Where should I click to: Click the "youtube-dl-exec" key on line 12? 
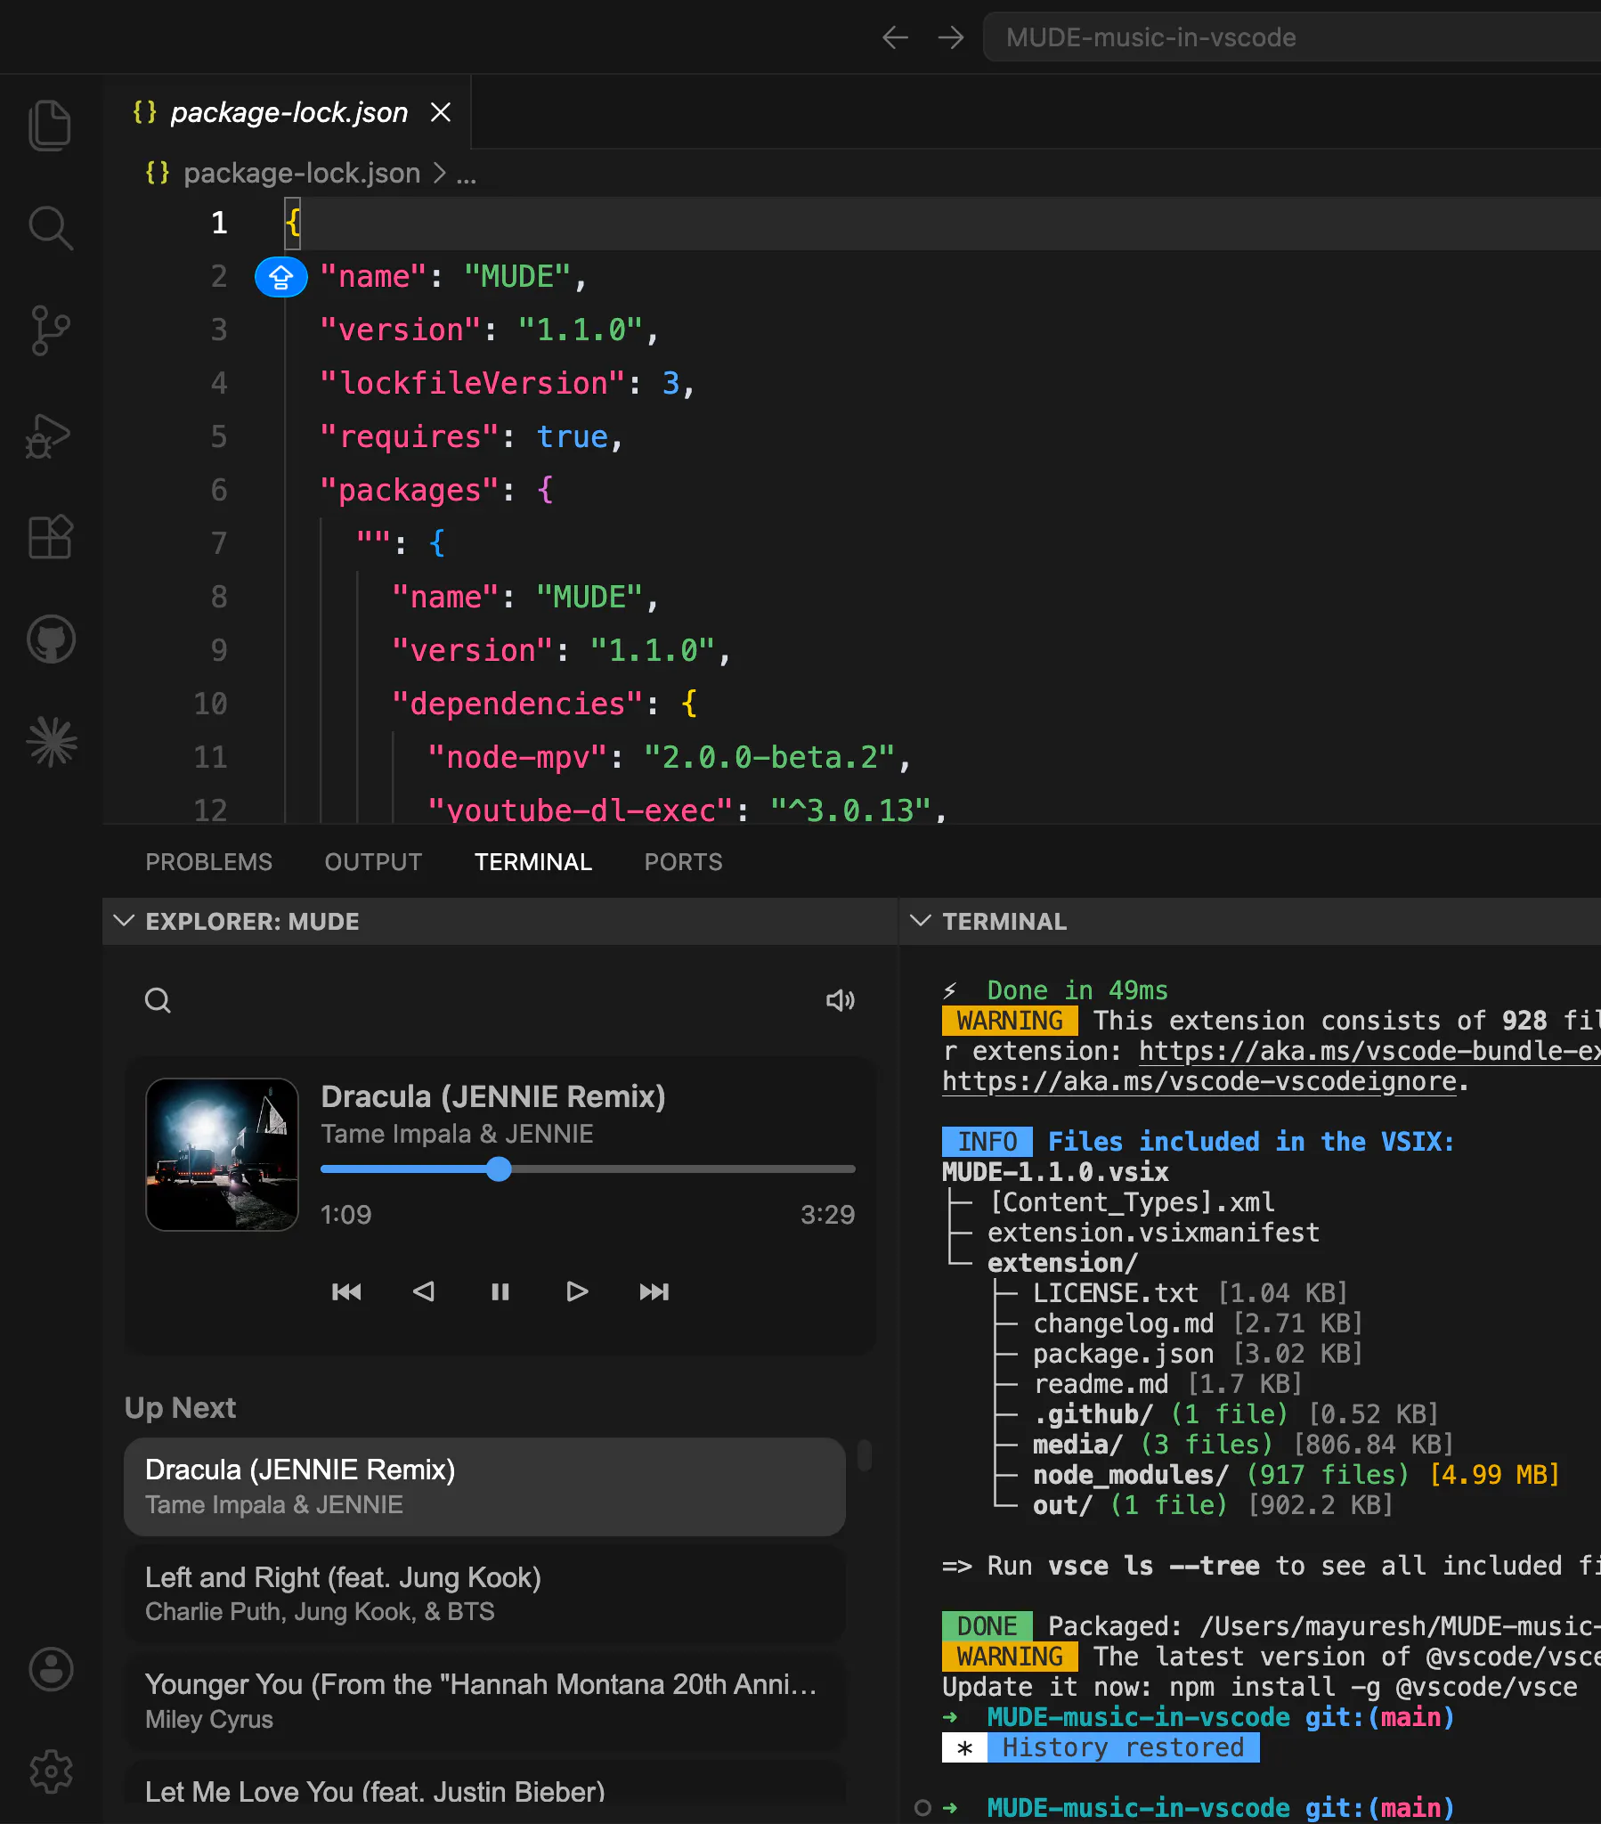pyautogui.click(x=581, y=811)
